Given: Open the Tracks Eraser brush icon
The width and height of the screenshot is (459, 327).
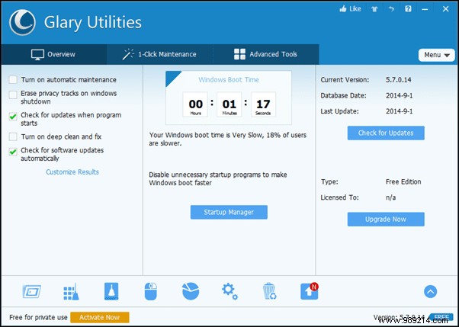Looking at the screenshot, I should click(x=111, y=291).
